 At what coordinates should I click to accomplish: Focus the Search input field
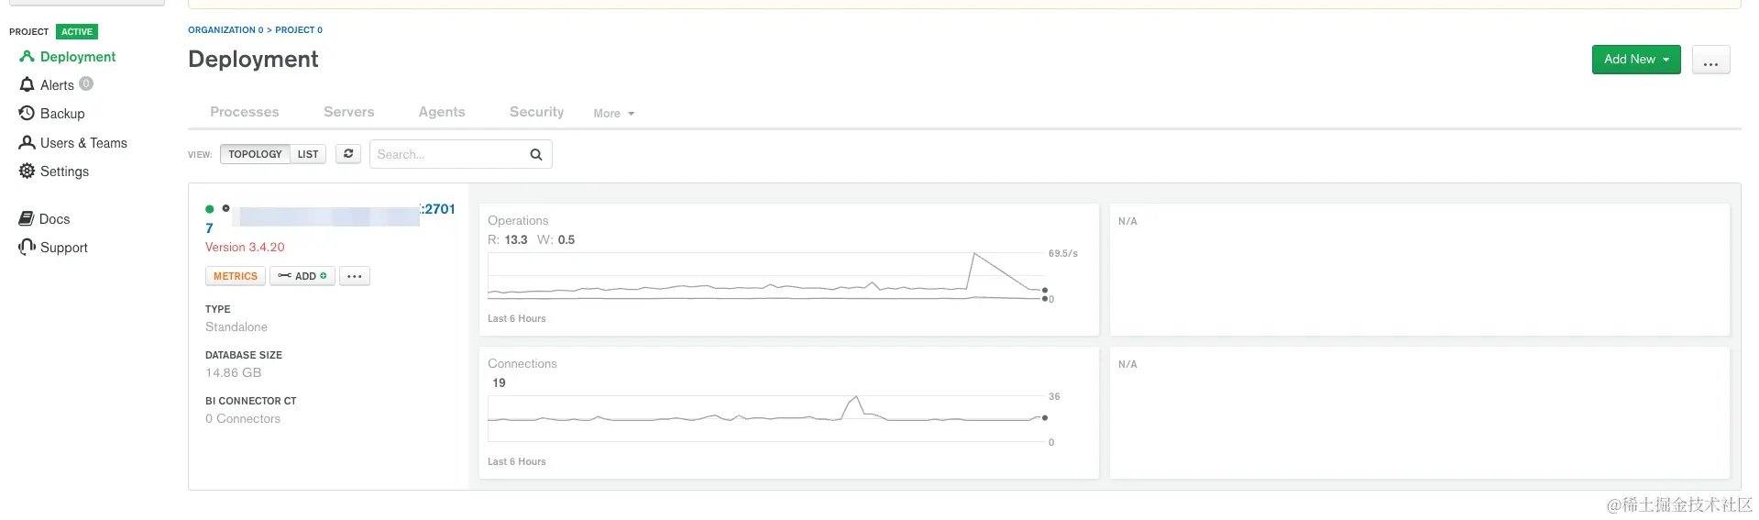(449, 155)
